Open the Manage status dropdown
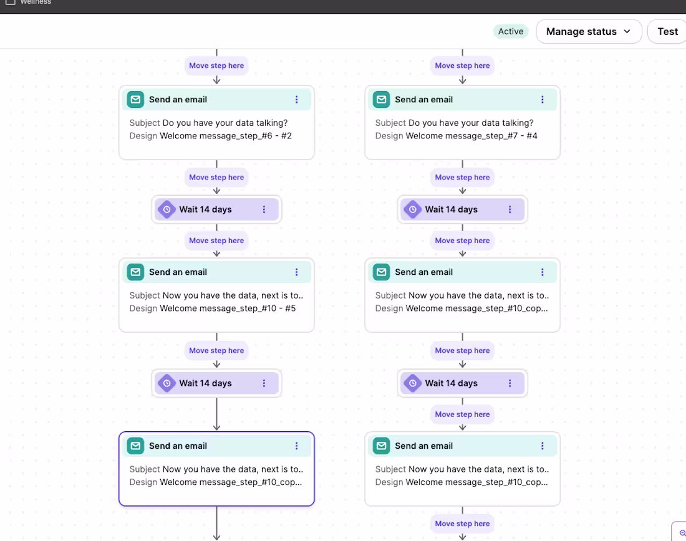Image resolution: width=686 pixels, height=541 pixels. point(588,31)
